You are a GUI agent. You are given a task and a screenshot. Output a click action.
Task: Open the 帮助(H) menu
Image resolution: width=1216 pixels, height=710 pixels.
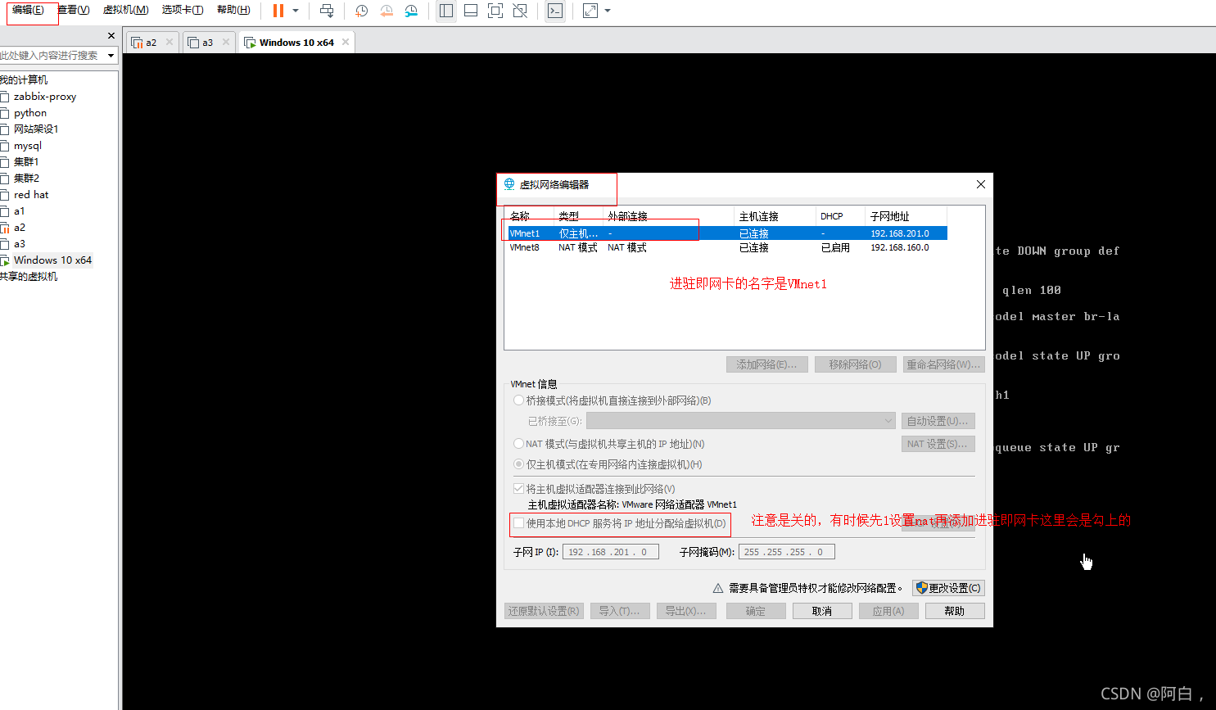(233, 10)
